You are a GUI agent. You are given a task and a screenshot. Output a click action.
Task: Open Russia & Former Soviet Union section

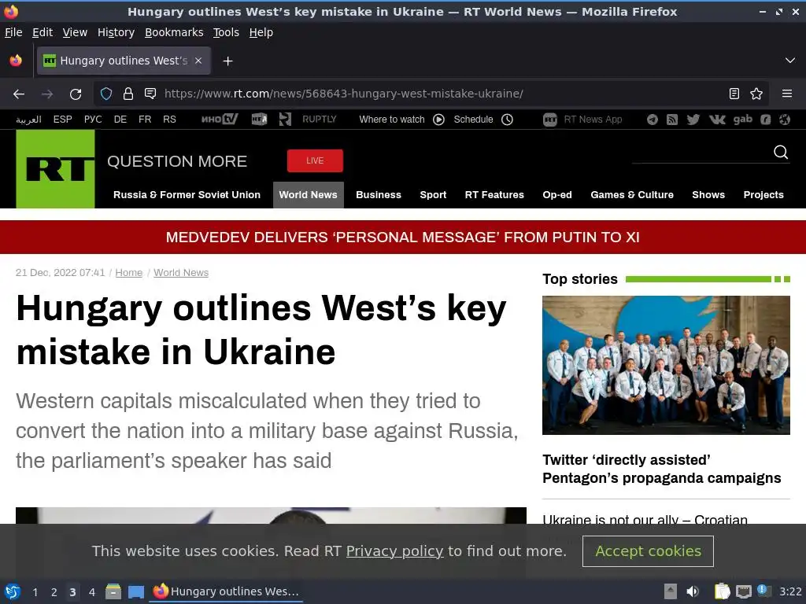[187, 195]
